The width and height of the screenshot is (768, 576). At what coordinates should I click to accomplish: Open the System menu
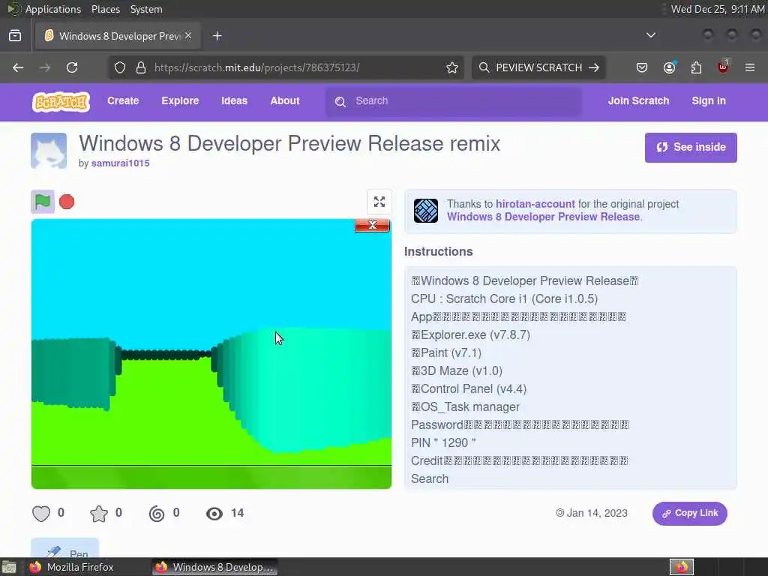(x=146, y=9)
